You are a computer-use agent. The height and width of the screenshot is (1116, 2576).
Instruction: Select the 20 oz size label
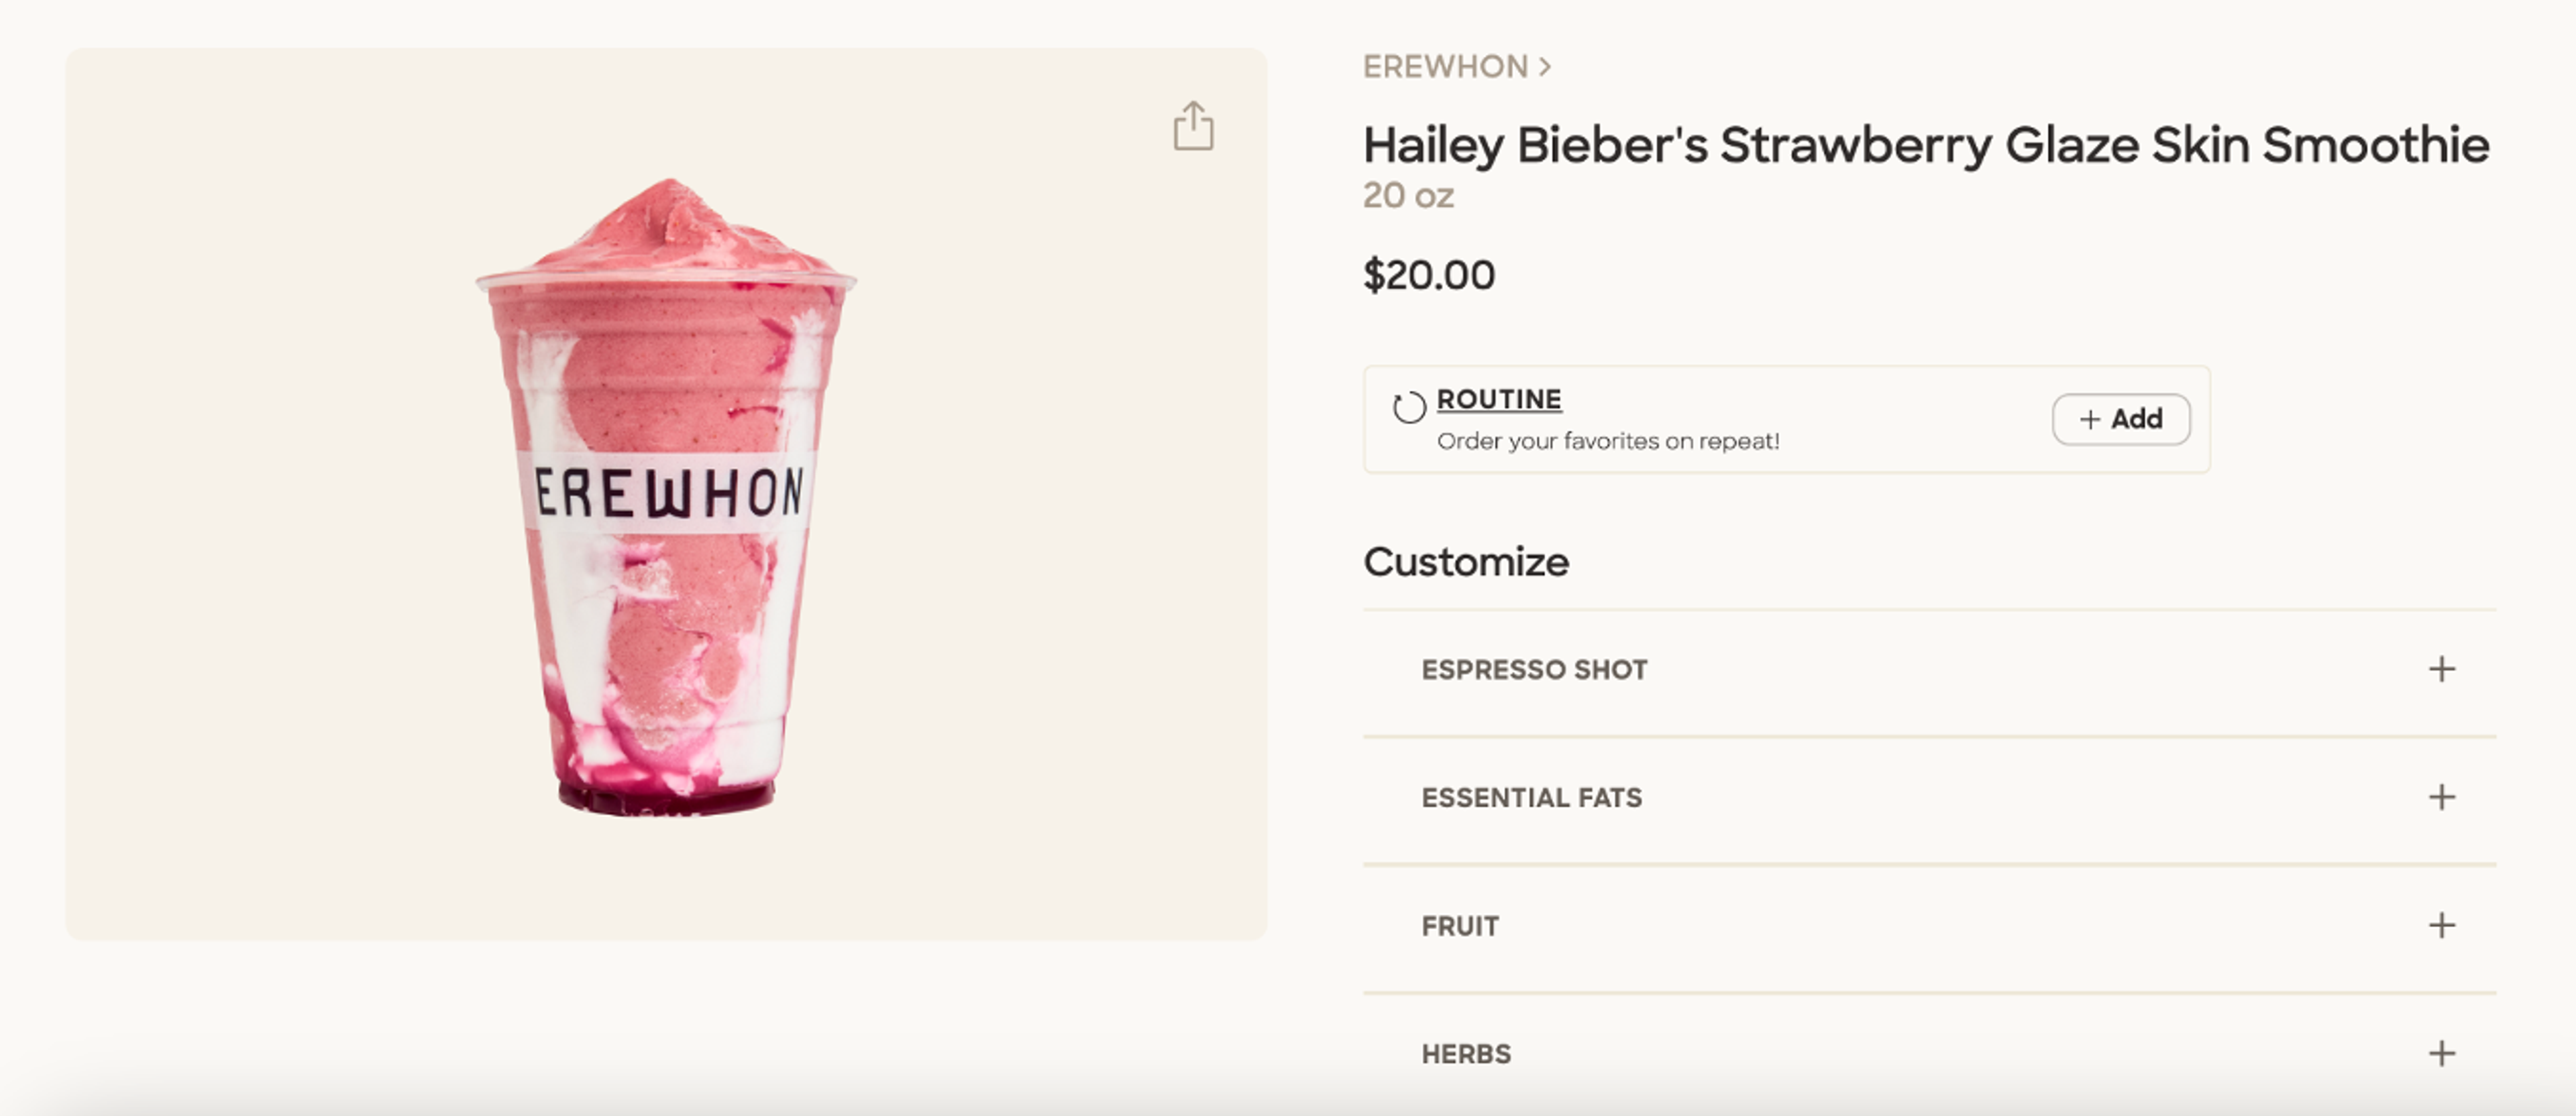click(1408, 196)
